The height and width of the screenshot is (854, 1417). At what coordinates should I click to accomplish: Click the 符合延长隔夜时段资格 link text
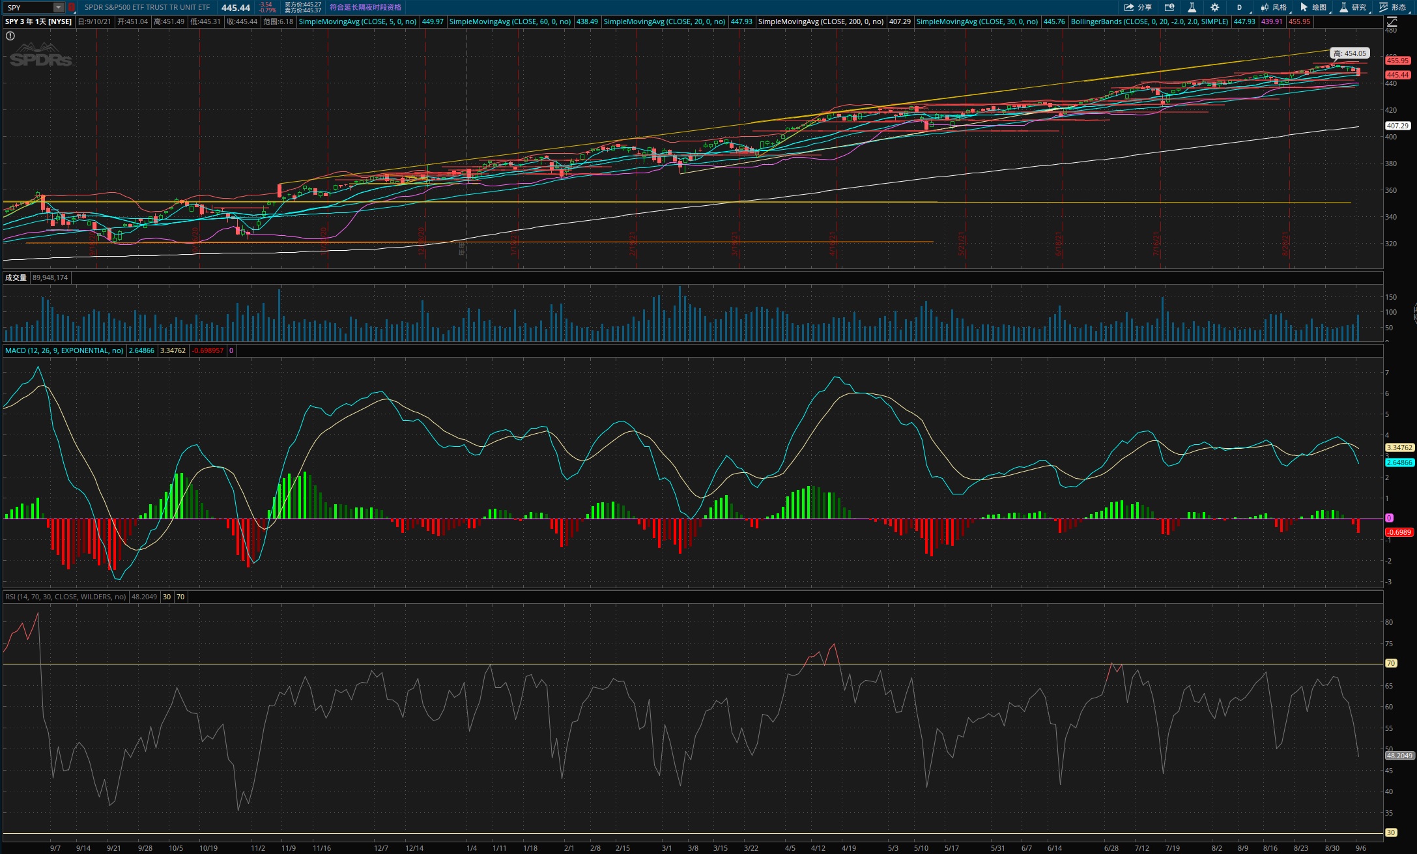coord(365,7)
